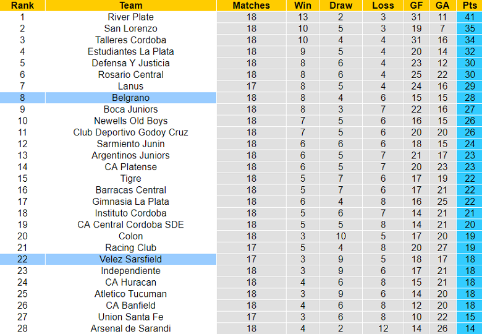Sort by the Matches column header
This screenshot has width=482, height=334.
pos(251,5)
